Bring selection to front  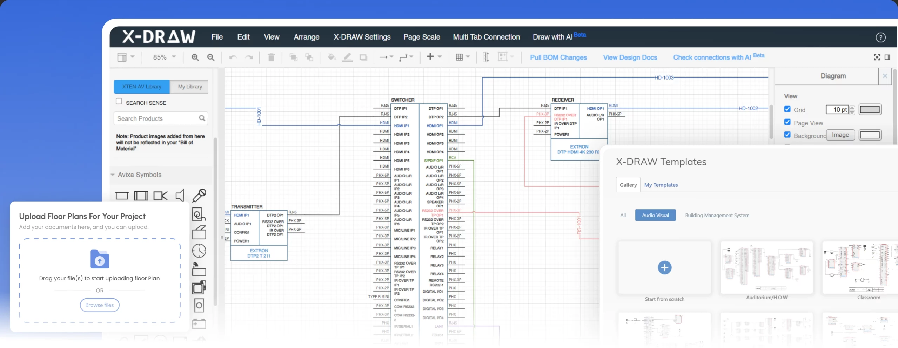click(293, 57)
